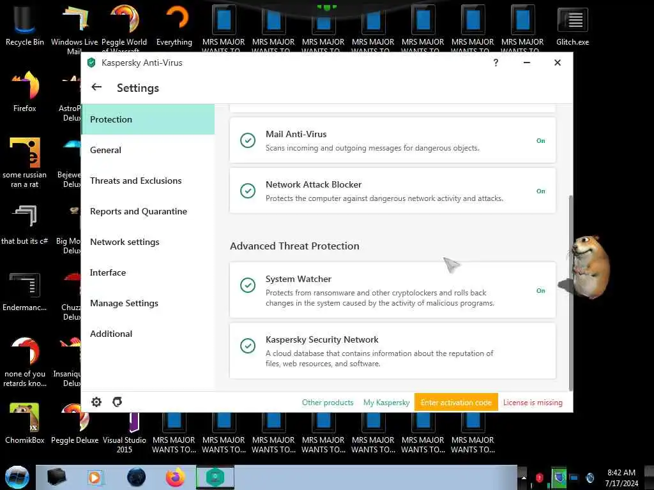
Task: Open Network settings section
Action: point(148,242)
